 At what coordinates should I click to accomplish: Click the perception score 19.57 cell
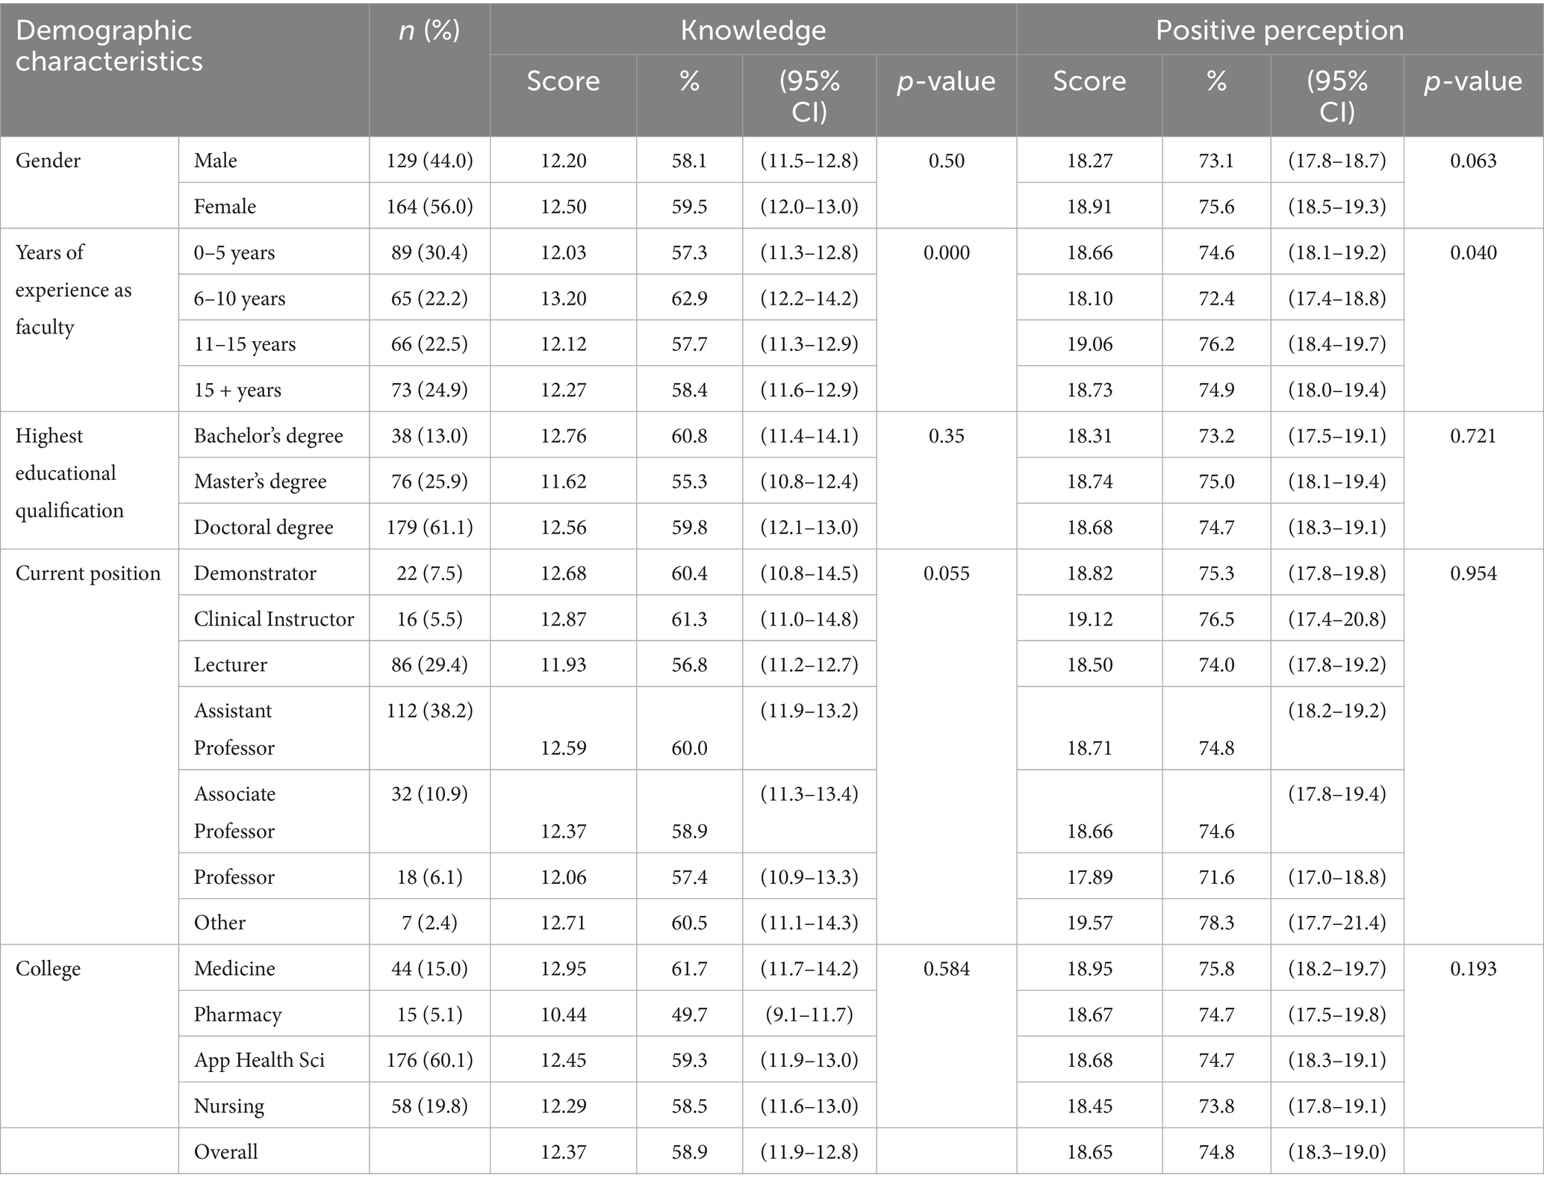click(1089, 923)
